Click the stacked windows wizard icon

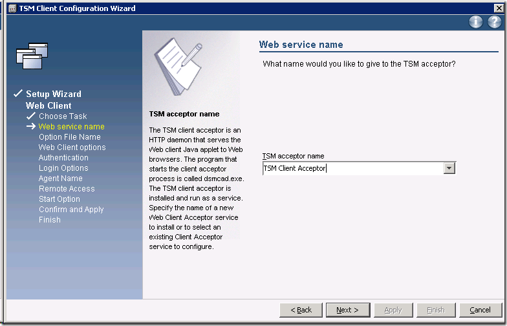pyautogui.click(x=32, y=55)
